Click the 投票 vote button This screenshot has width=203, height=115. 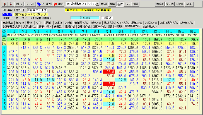(x=135, y=4)
